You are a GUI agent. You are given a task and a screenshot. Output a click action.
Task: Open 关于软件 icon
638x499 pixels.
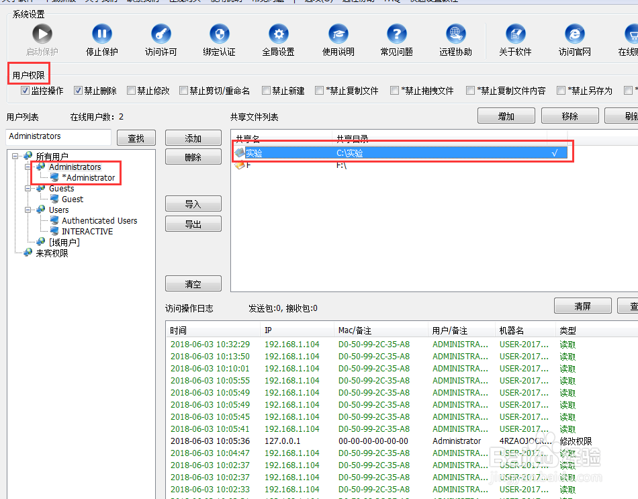pos(516,34)
